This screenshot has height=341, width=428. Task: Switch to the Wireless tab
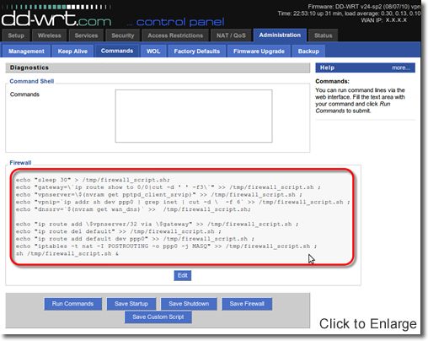pos(49,35)
